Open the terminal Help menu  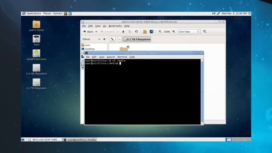(132, 57)
